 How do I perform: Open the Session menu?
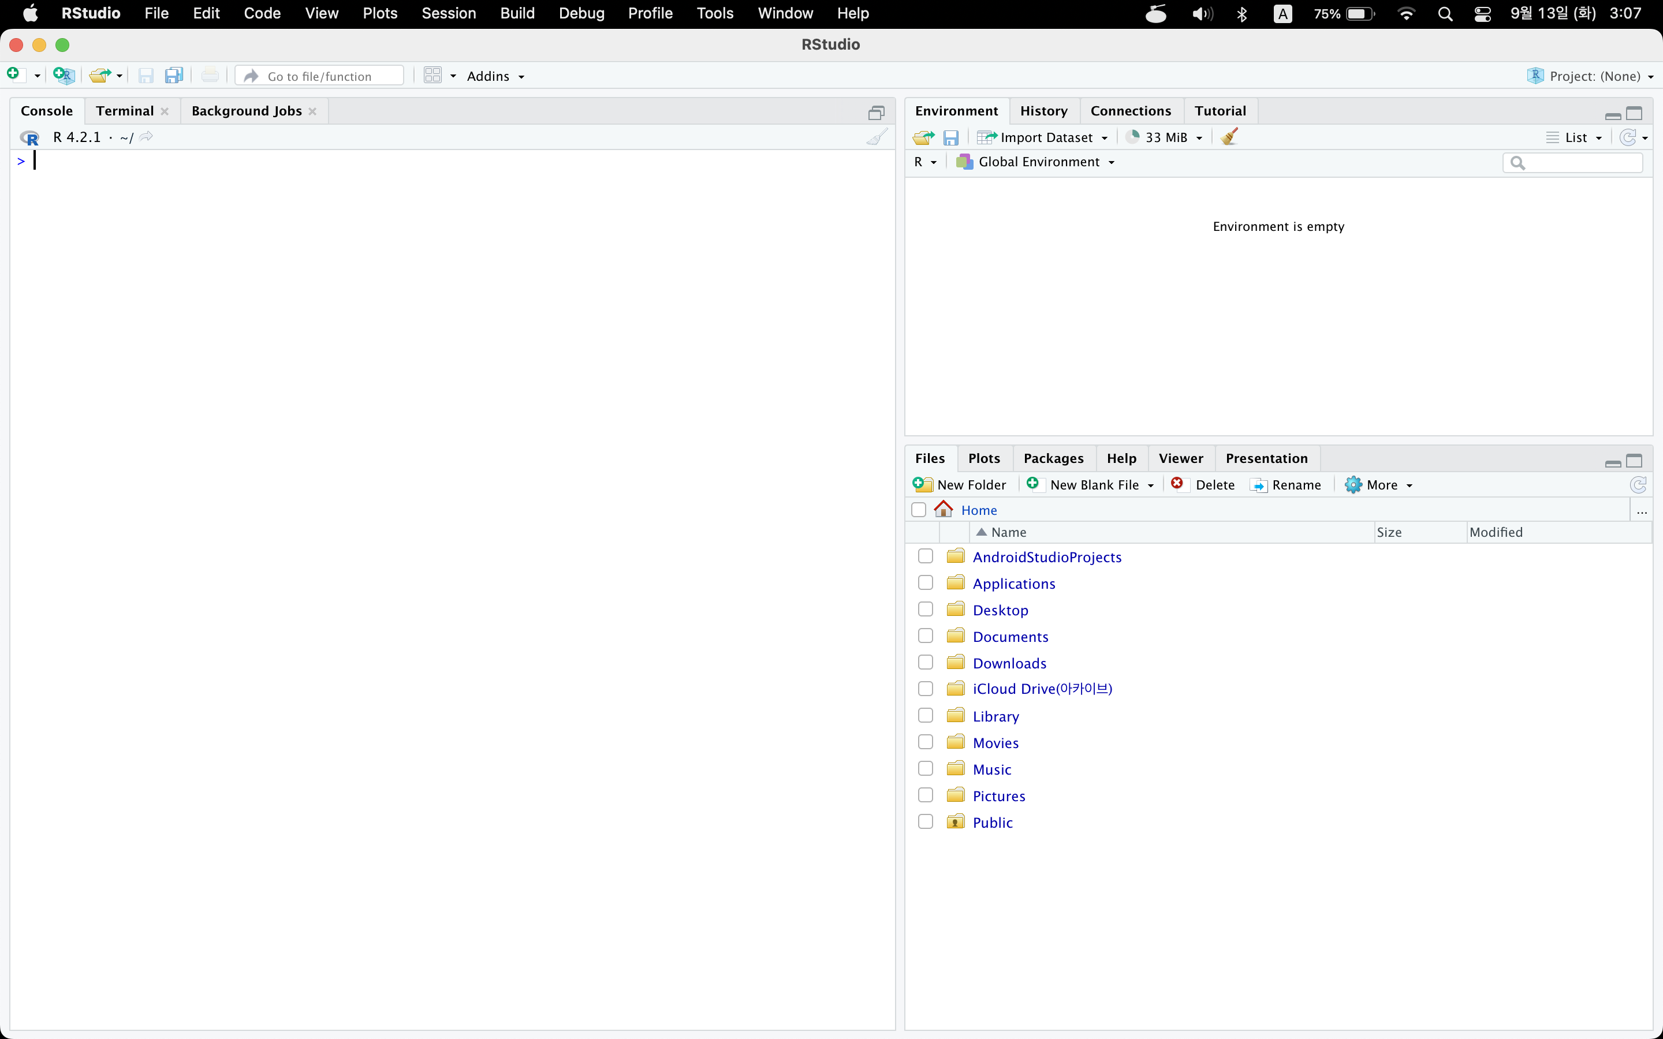coord(448,14)
